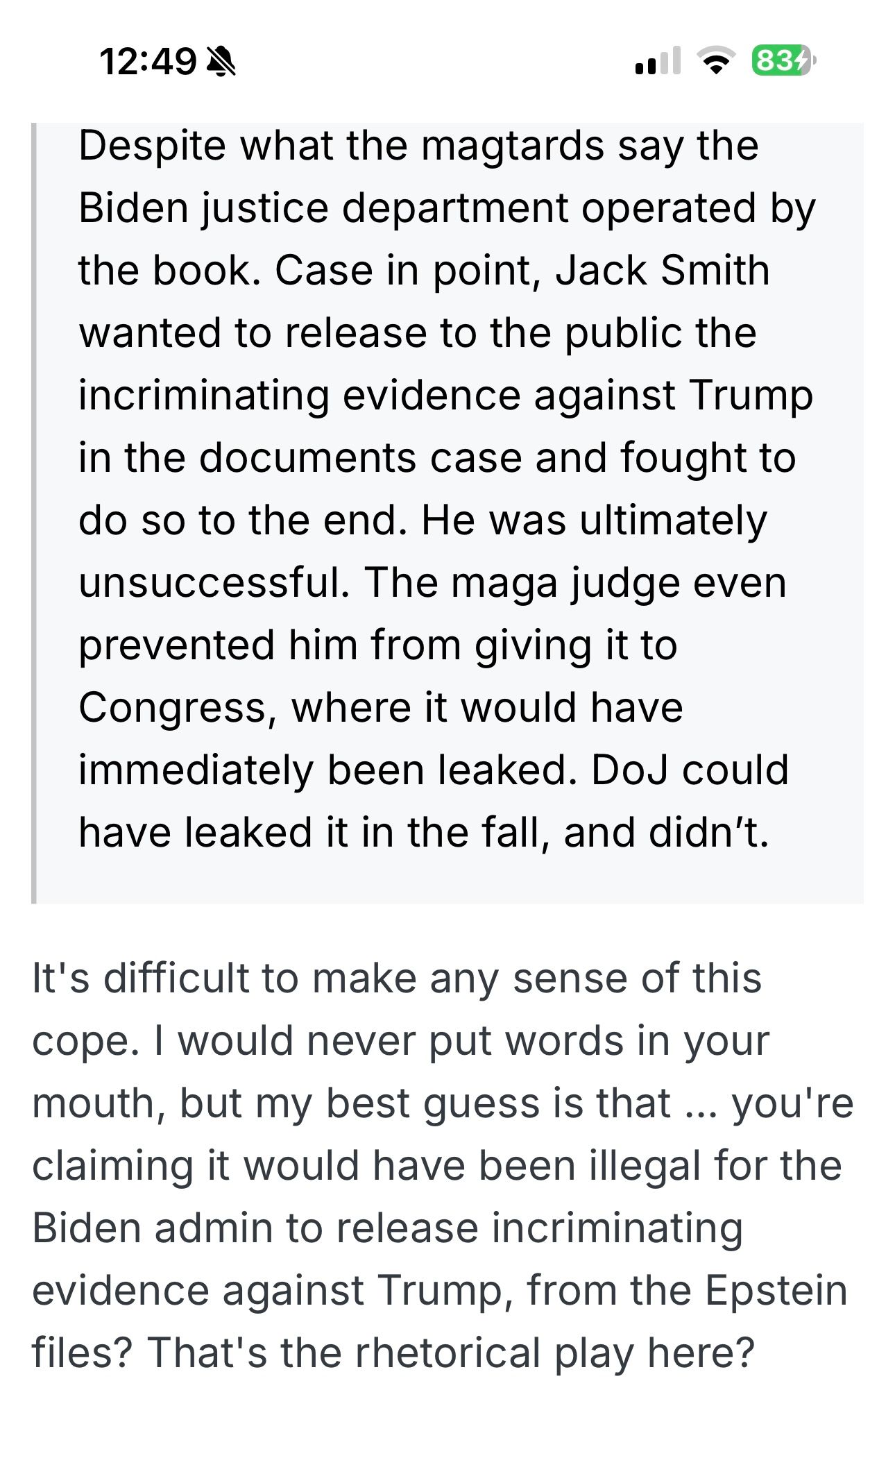The width and height of the screenshot is (895, 1474).
Task: Click the word "magtards" in the quote
Action: [512, 146]
